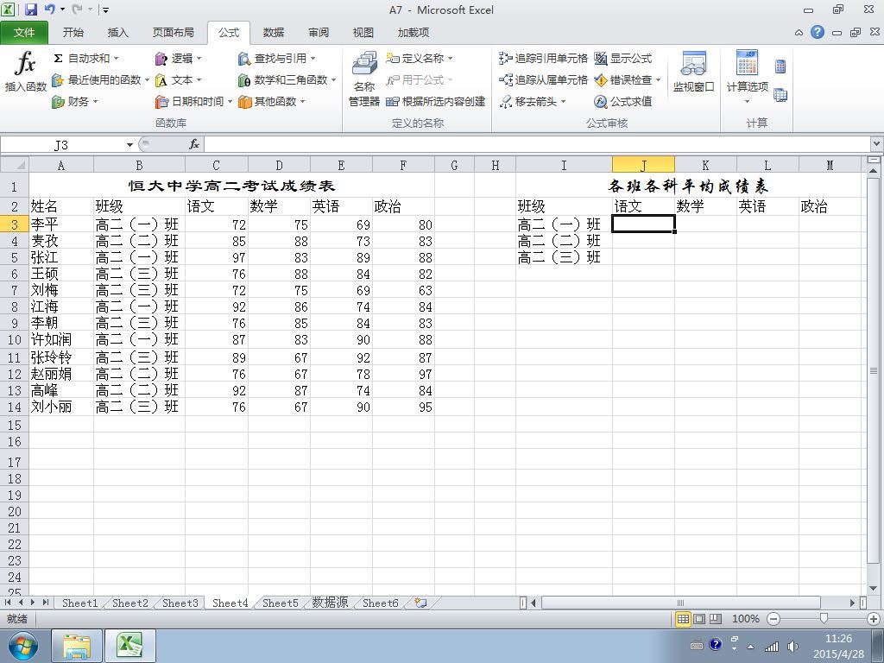Click the AutoSum (自动求和) sigma icon

58,58
